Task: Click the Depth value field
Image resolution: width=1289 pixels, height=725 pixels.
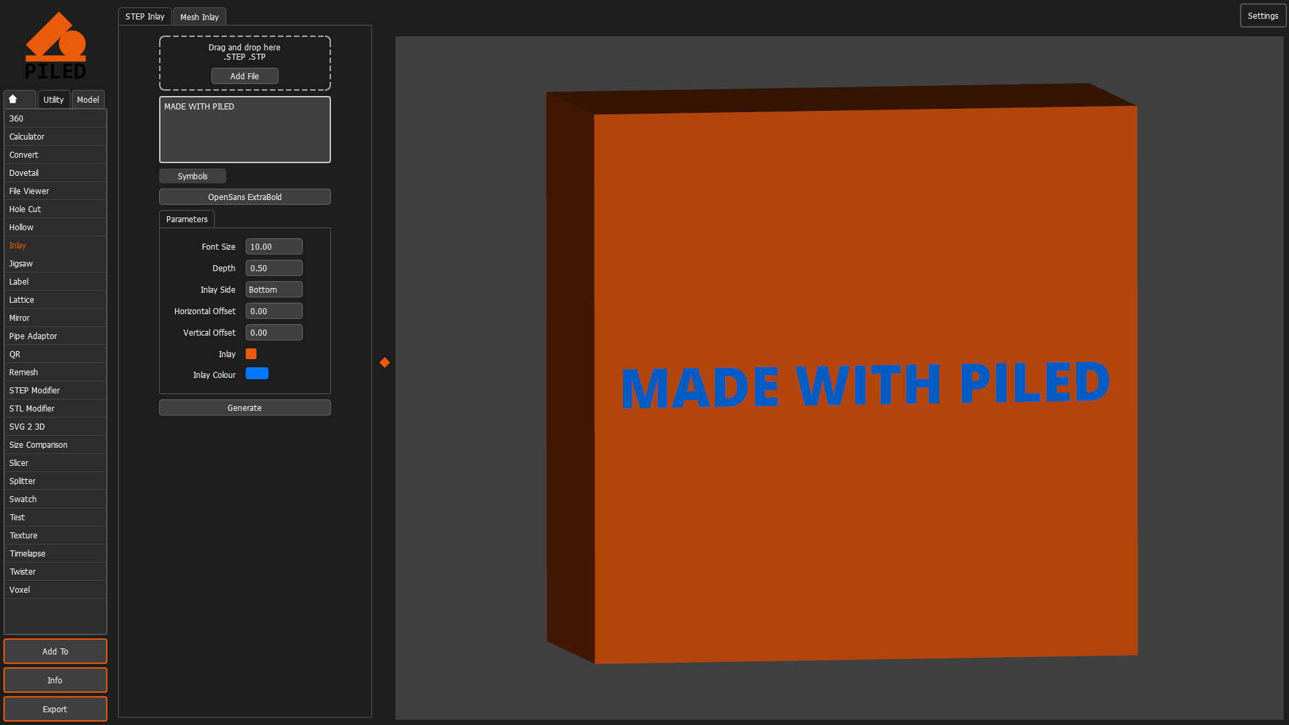Action: (274, 268)
